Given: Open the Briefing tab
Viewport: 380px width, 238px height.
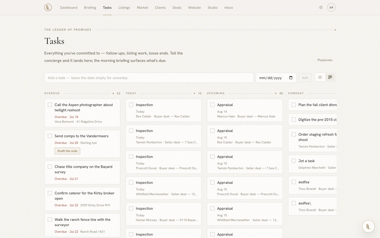Looking at the screenshot, I should [x=90, y=8].
